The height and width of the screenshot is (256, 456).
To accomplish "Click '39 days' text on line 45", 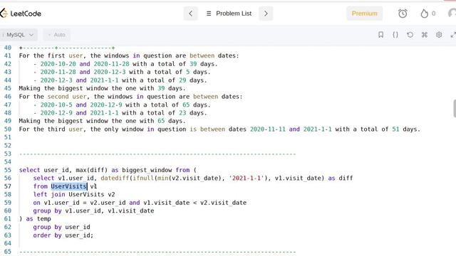I will point(170,88).
